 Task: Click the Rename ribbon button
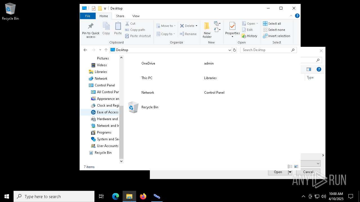pyautogui.click(x=188, y=34)
